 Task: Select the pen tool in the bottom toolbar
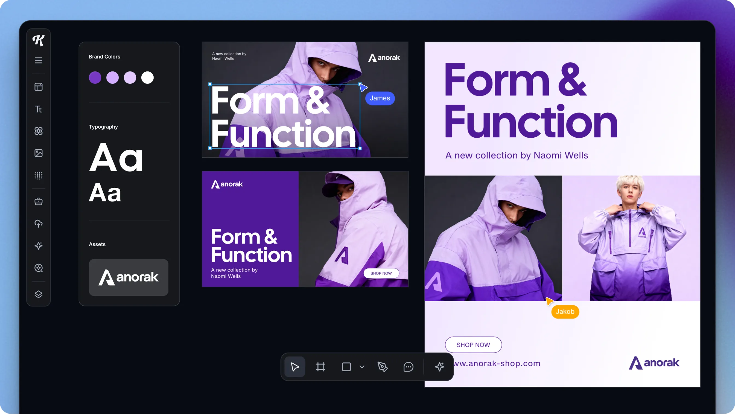383,367
